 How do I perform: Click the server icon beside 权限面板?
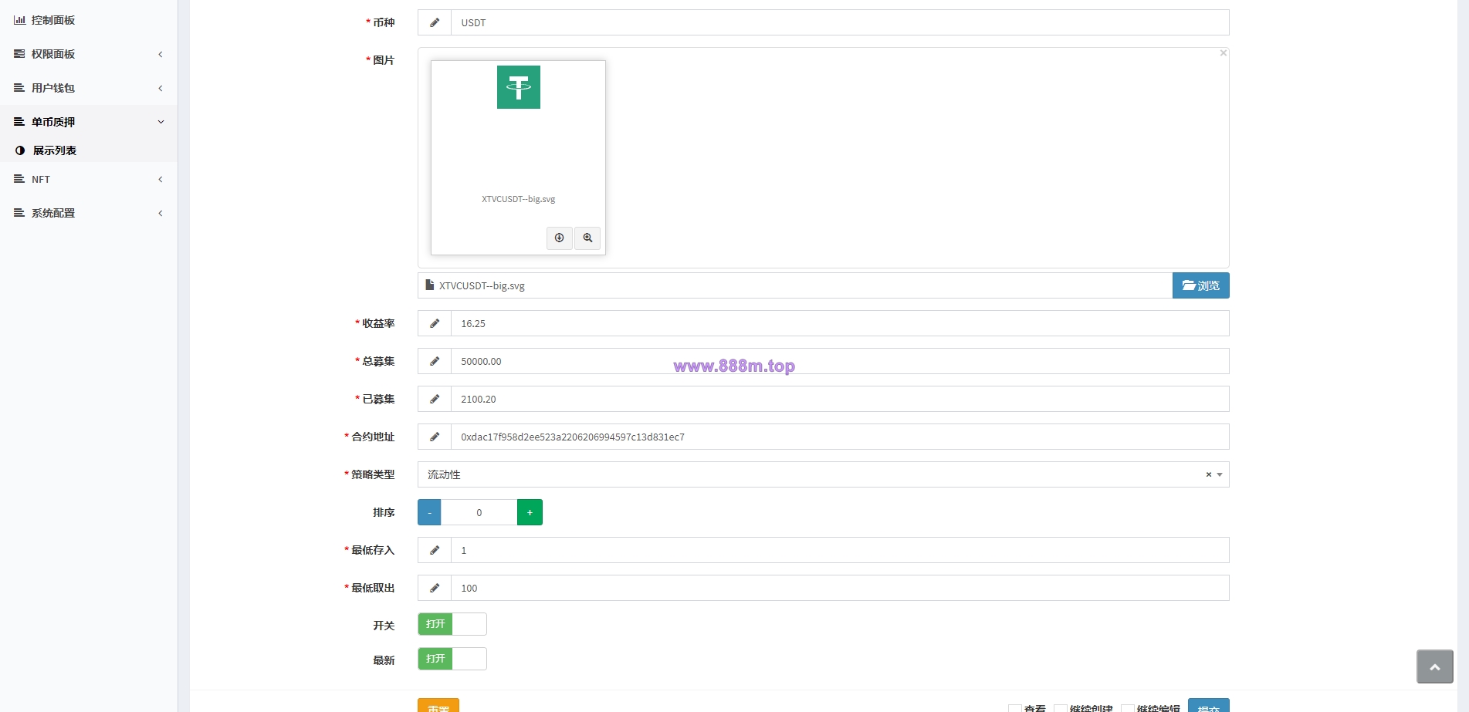(x=19, y=54)
